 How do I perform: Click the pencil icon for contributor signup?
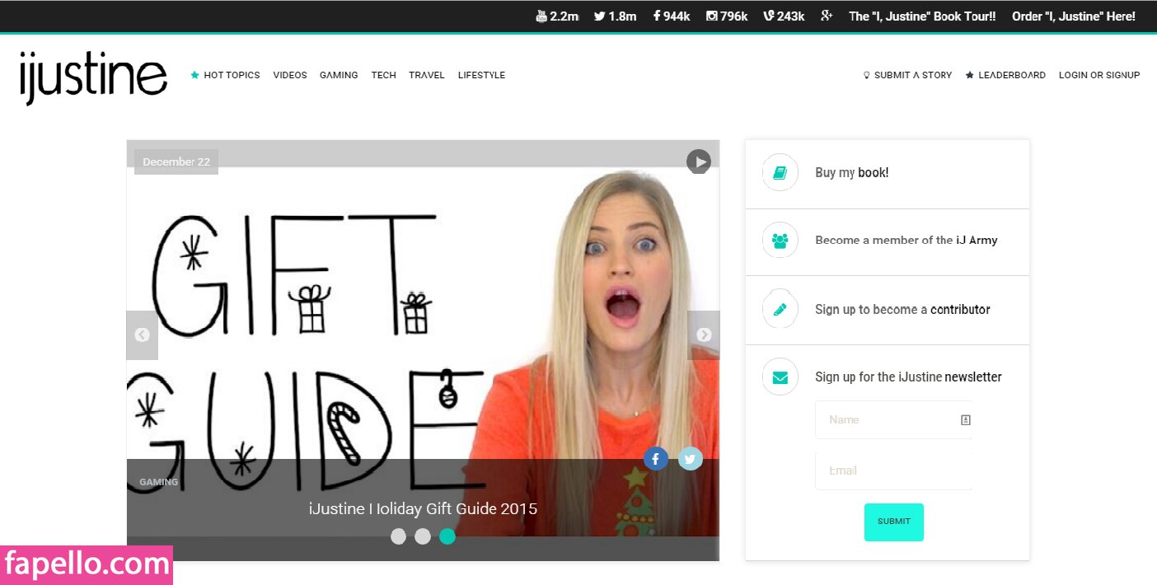coord(780,309)
